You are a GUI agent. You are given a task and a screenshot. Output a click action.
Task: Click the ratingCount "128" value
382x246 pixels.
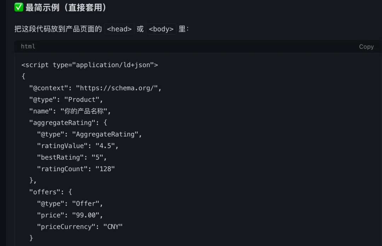point(105,169)
